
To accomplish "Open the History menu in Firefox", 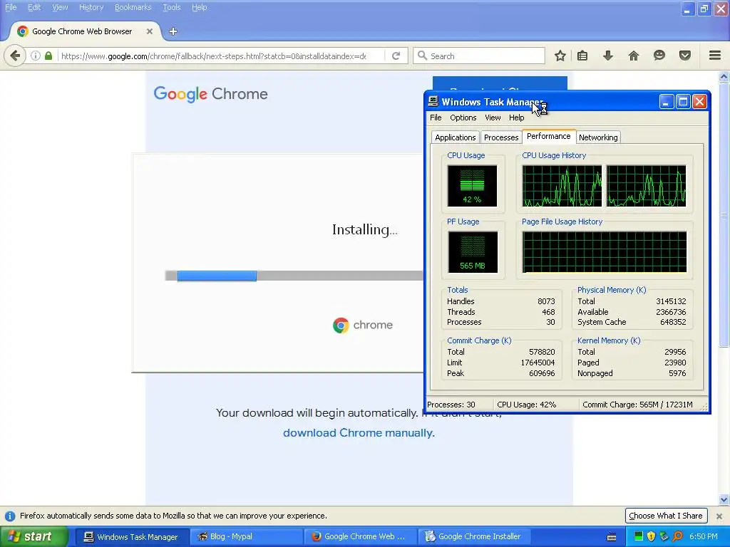I will [91, 7].
